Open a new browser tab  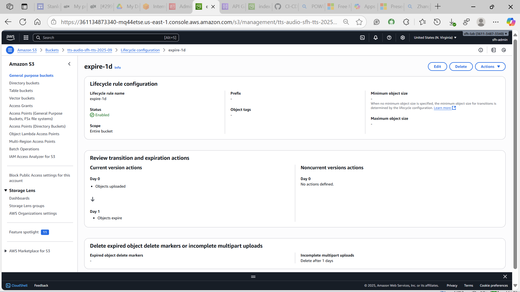click(x=438, y=6)
